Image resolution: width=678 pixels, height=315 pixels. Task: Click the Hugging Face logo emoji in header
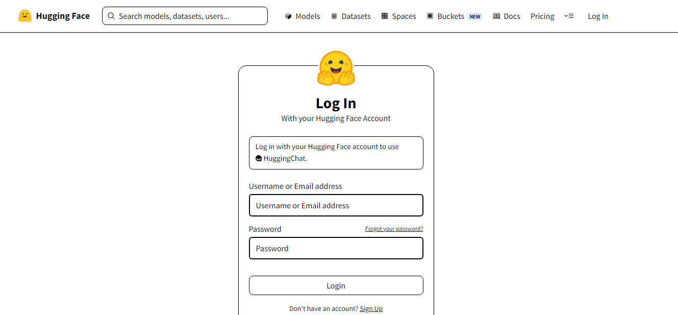click(24, 16)
